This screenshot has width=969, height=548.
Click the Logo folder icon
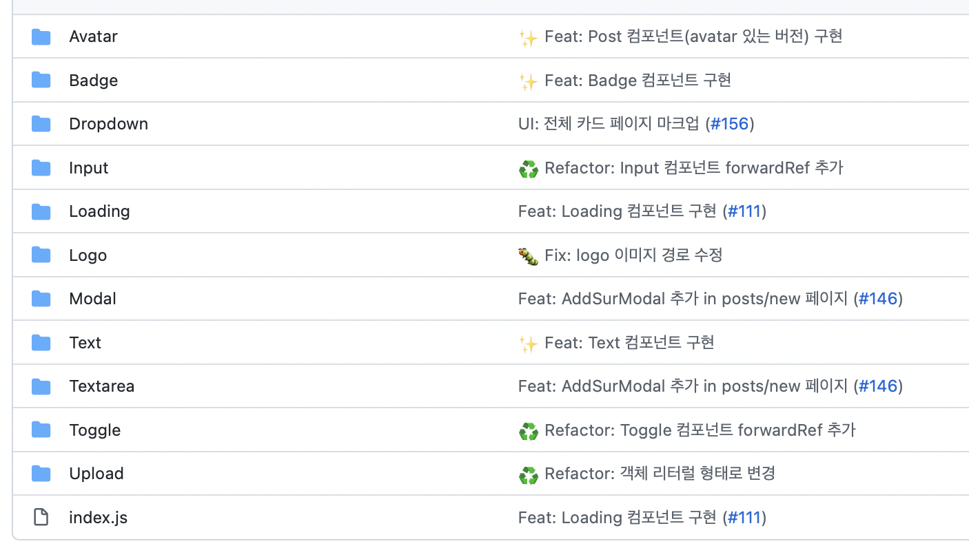coord(41,255)
